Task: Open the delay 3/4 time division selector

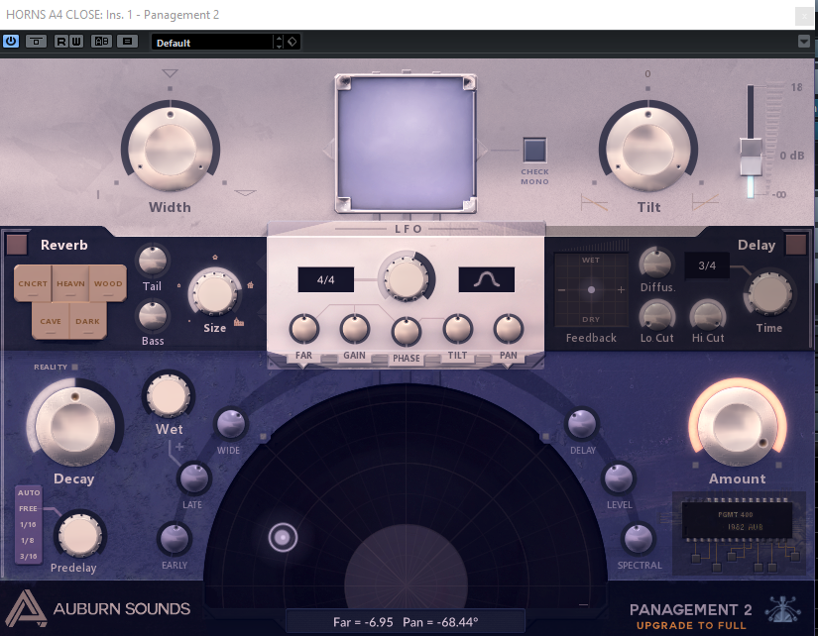Action: pos(707,265)
